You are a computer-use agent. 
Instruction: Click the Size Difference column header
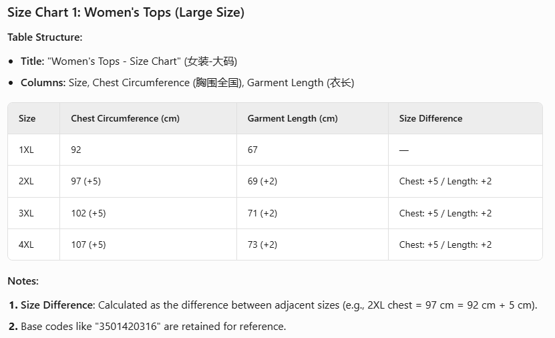coord(431,118)
